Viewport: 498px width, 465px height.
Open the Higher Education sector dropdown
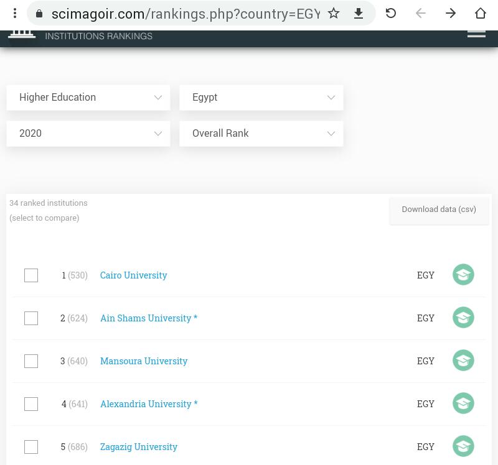pyautogui.click(x=88, y=98)
